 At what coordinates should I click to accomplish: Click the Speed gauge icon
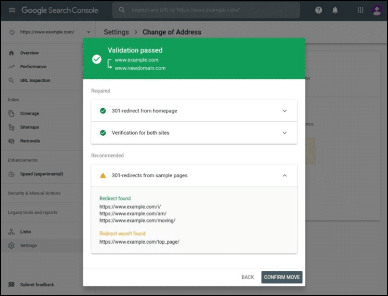11,174
